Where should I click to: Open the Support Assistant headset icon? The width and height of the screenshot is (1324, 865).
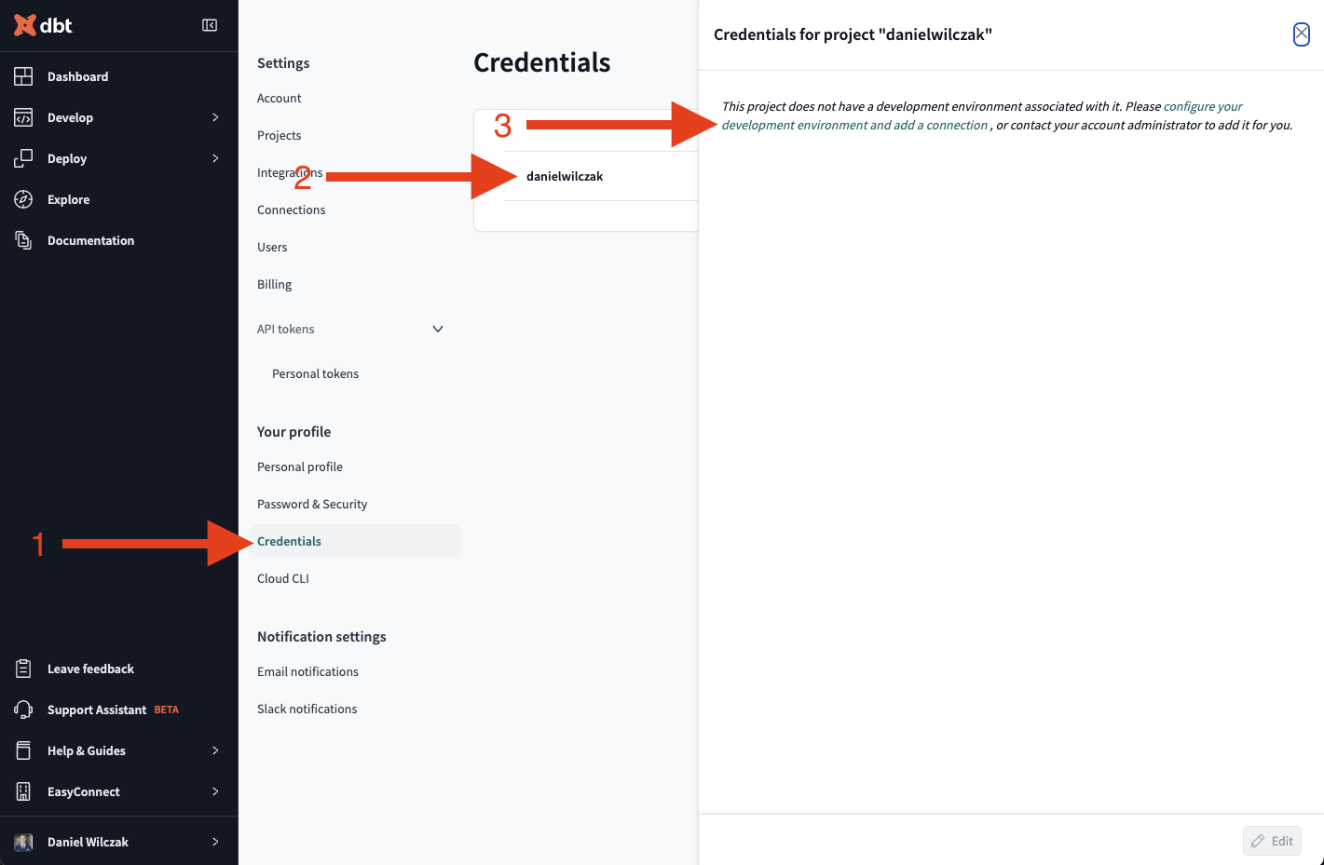23,710
